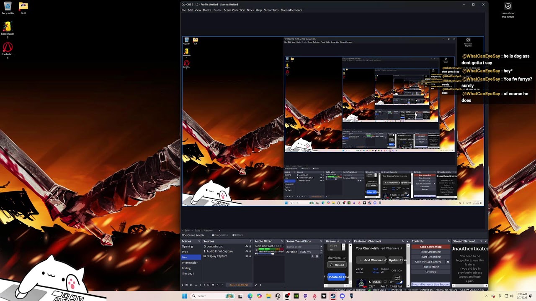The width and height of the screenshot is (536, 301).
Task: Open the Luma Wipe transition dropdown
Action: pos(304,247)
